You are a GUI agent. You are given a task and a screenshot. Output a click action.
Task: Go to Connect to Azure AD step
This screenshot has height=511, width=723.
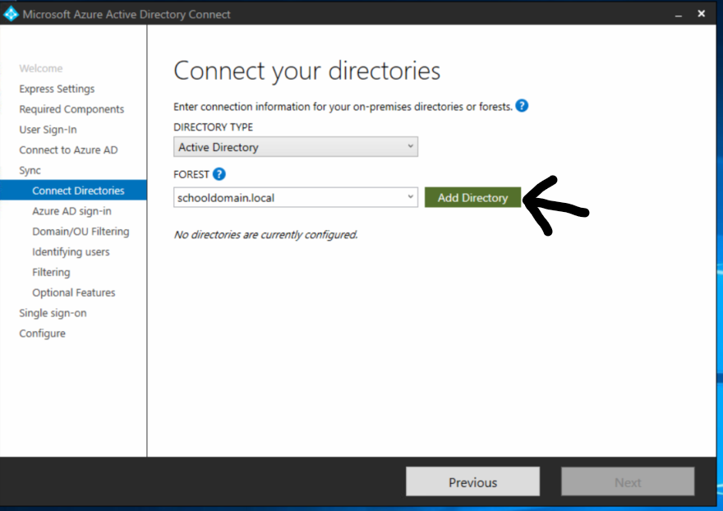[x=68, y=150]
